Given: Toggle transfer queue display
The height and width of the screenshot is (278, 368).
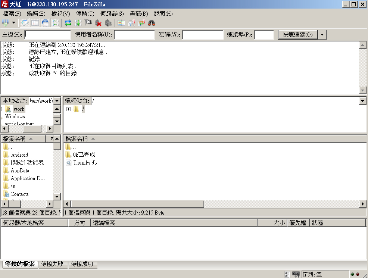Looking at the screenshot, I should coord(55,23).
